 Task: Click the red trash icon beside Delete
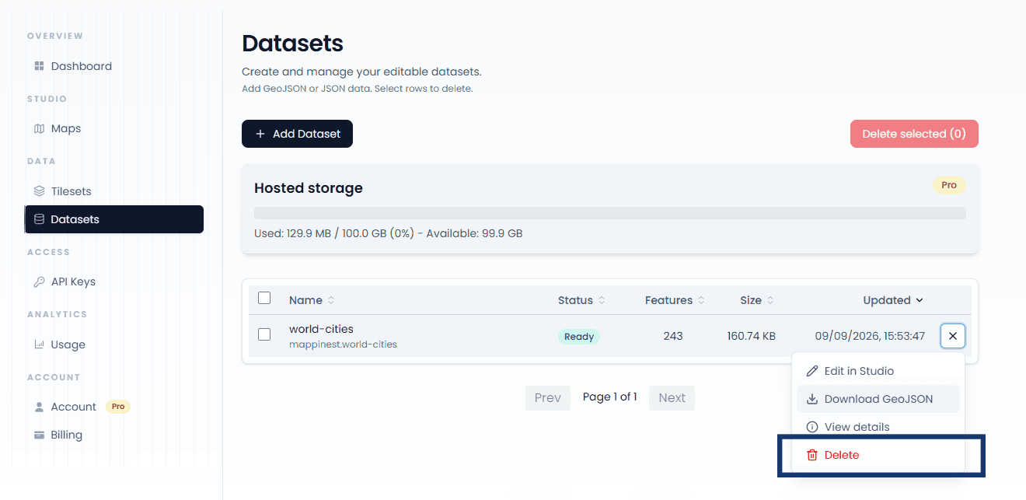pos(812,455)
